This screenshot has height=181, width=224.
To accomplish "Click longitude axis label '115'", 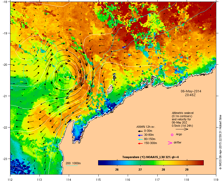I will pyautogui.click(x=98, y=180).
